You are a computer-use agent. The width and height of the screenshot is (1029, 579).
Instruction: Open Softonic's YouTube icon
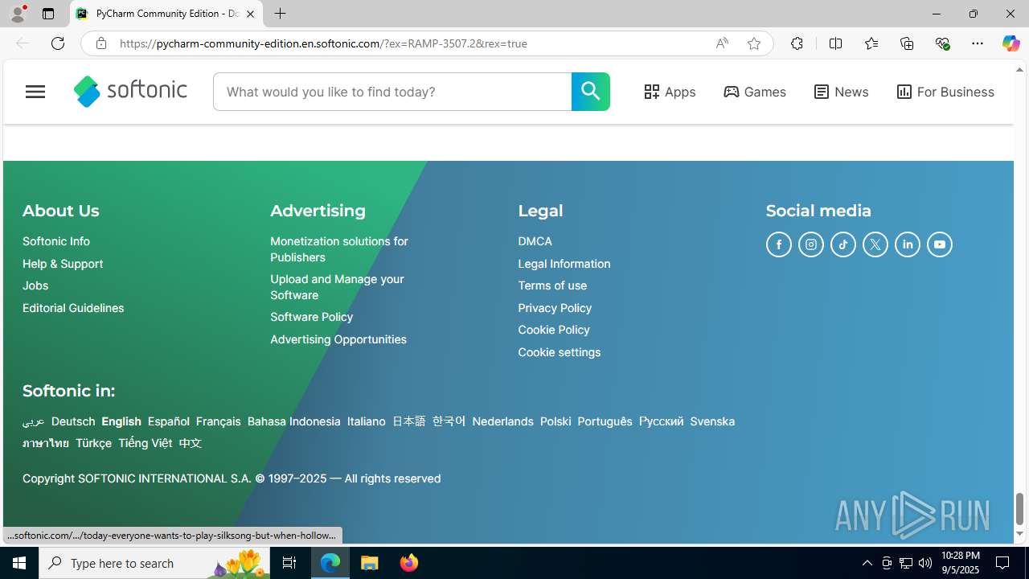point(940,244)
